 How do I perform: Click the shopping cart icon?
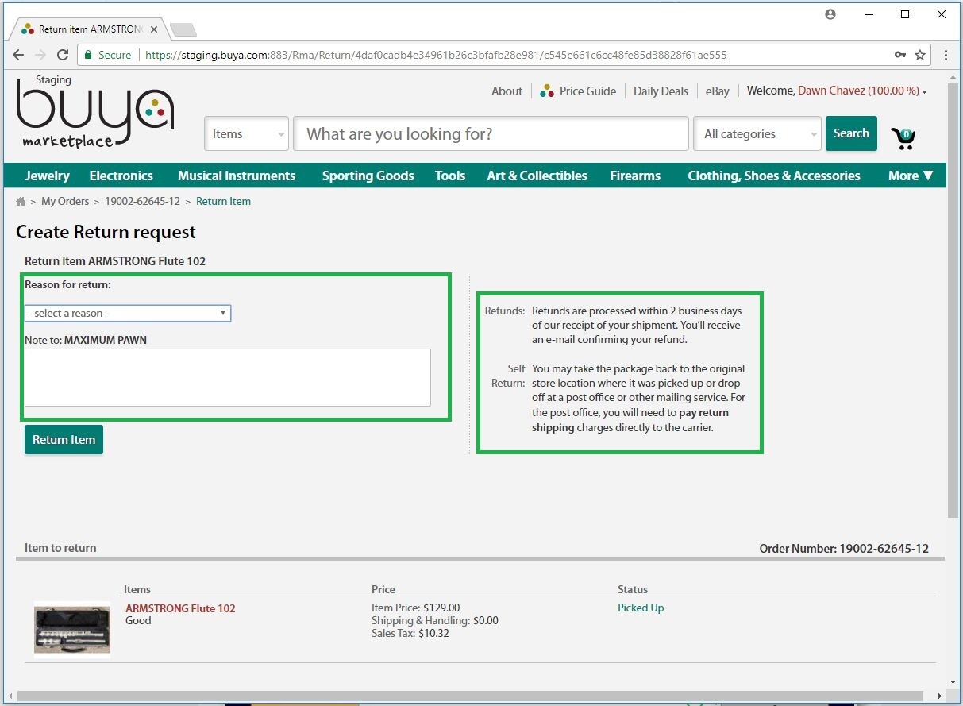pyautogui.click(x=903, y=138)
